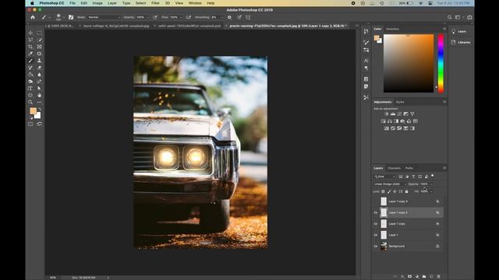
Task: Click the delete layer trash icon
Action: 438,277
